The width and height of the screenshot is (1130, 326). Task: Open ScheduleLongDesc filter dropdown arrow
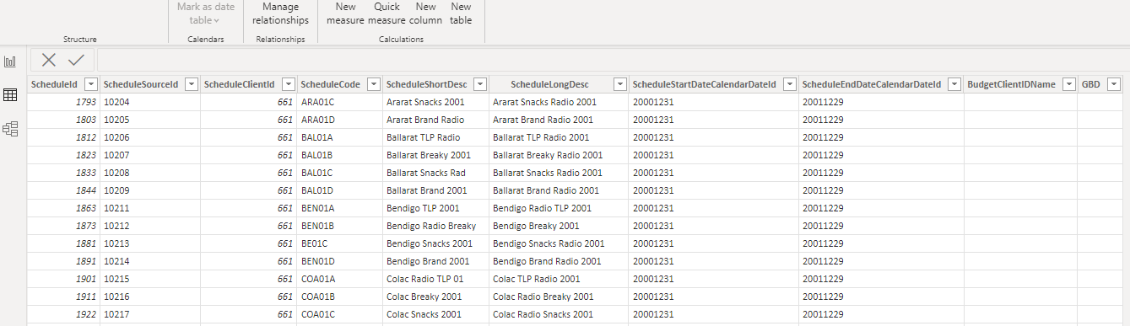619,84
